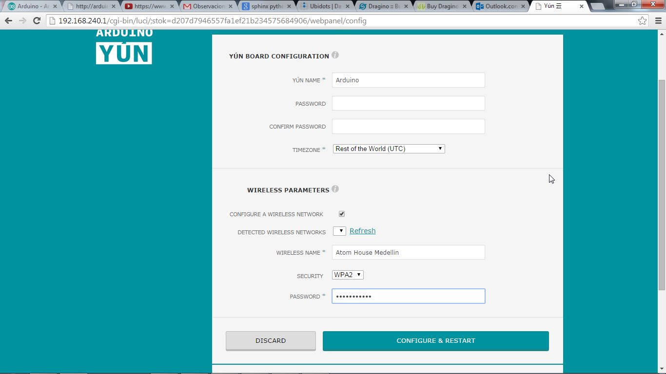Click the browser address bar URL
Screen dimensions: 666x374
[212, 21]
